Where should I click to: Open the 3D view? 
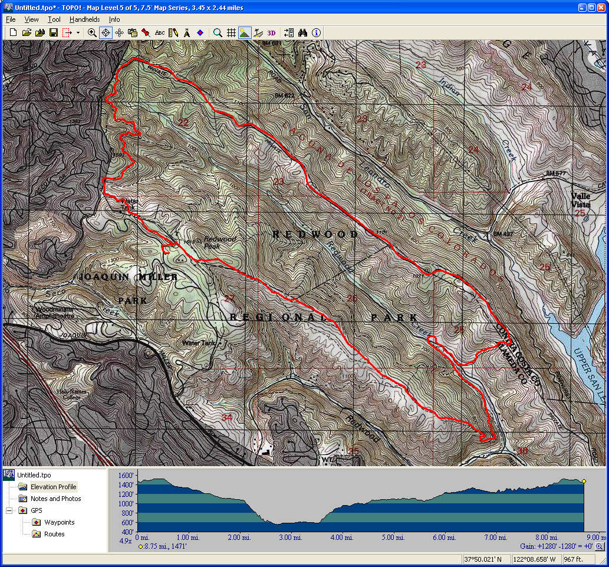[x=271, y=33]
